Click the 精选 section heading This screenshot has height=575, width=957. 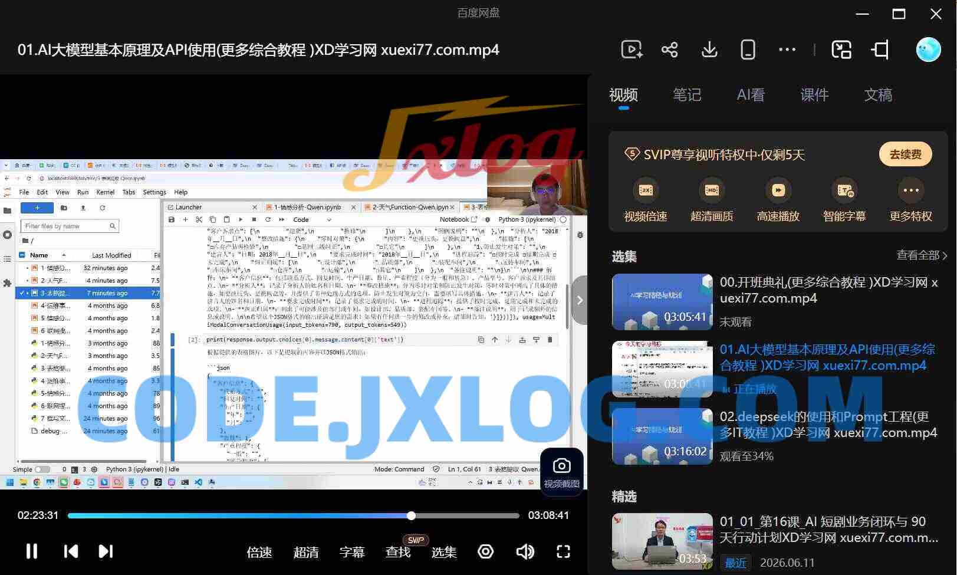click(x=624, y=497)
